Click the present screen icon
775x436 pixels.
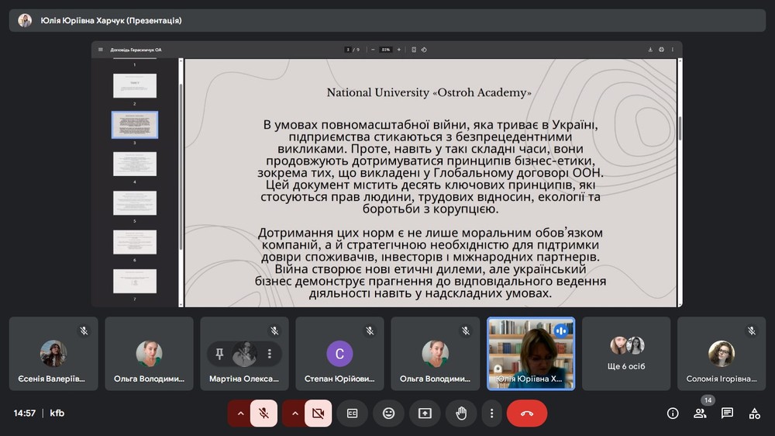[425, 414]
